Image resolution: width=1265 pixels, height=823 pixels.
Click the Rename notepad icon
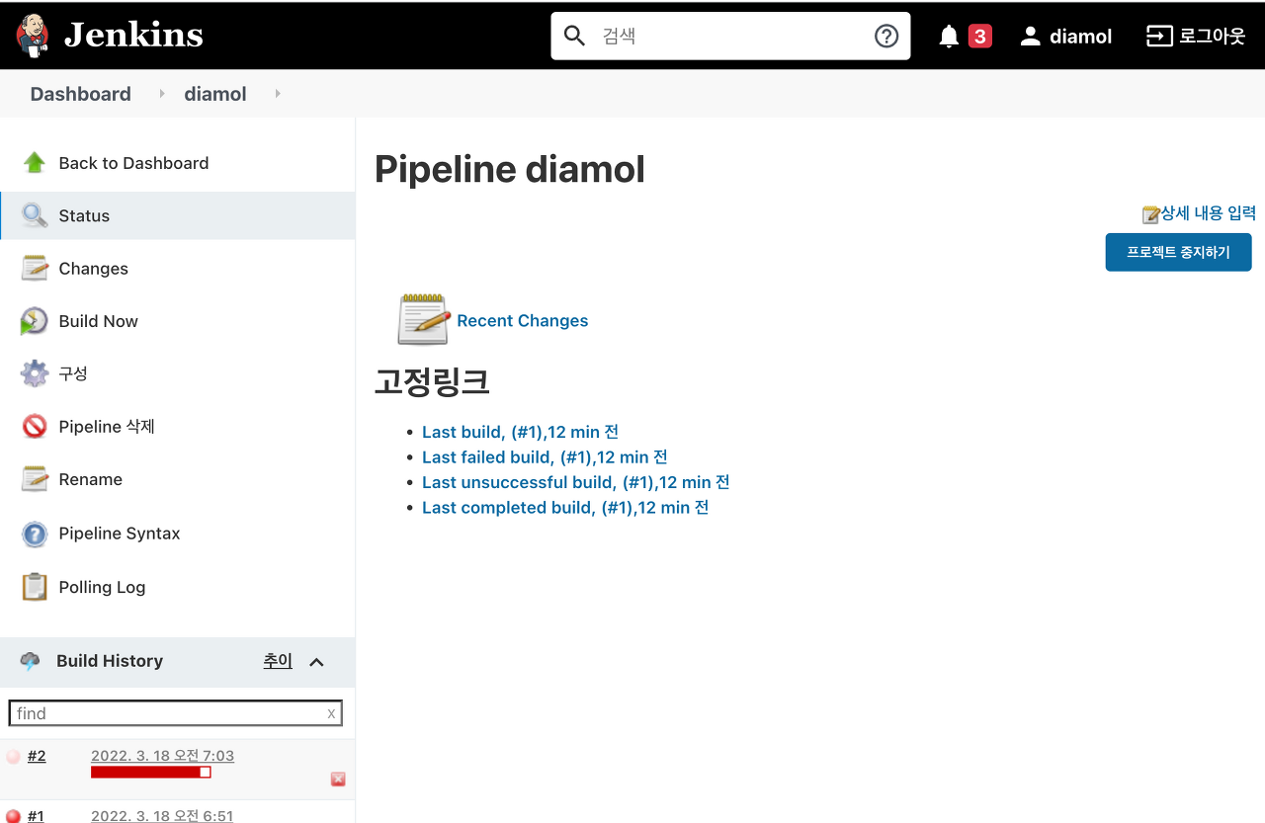(35, 479)
